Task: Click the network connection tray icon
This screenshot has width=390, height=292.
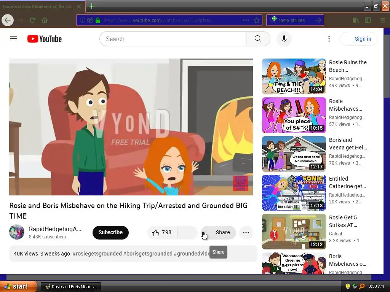Action: point(355,286)
